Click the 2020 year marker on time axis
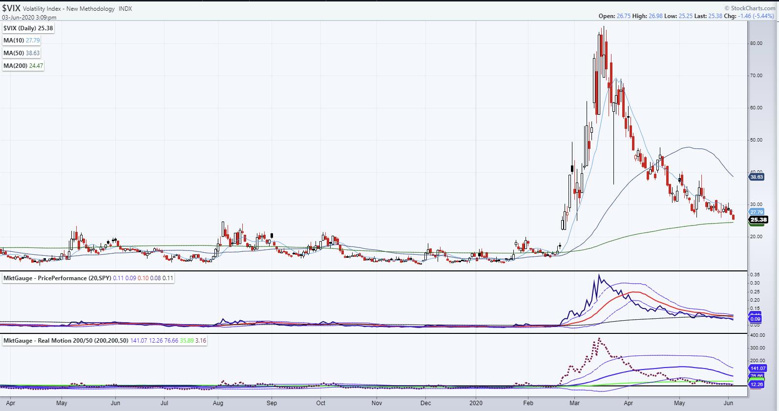 click(476, 403)
